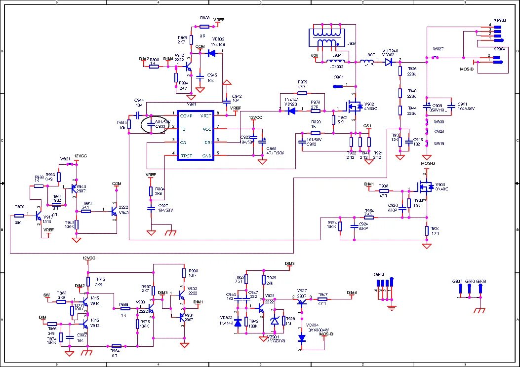Select the circled C933 capacitor symbol

click(x=151, y=125)
